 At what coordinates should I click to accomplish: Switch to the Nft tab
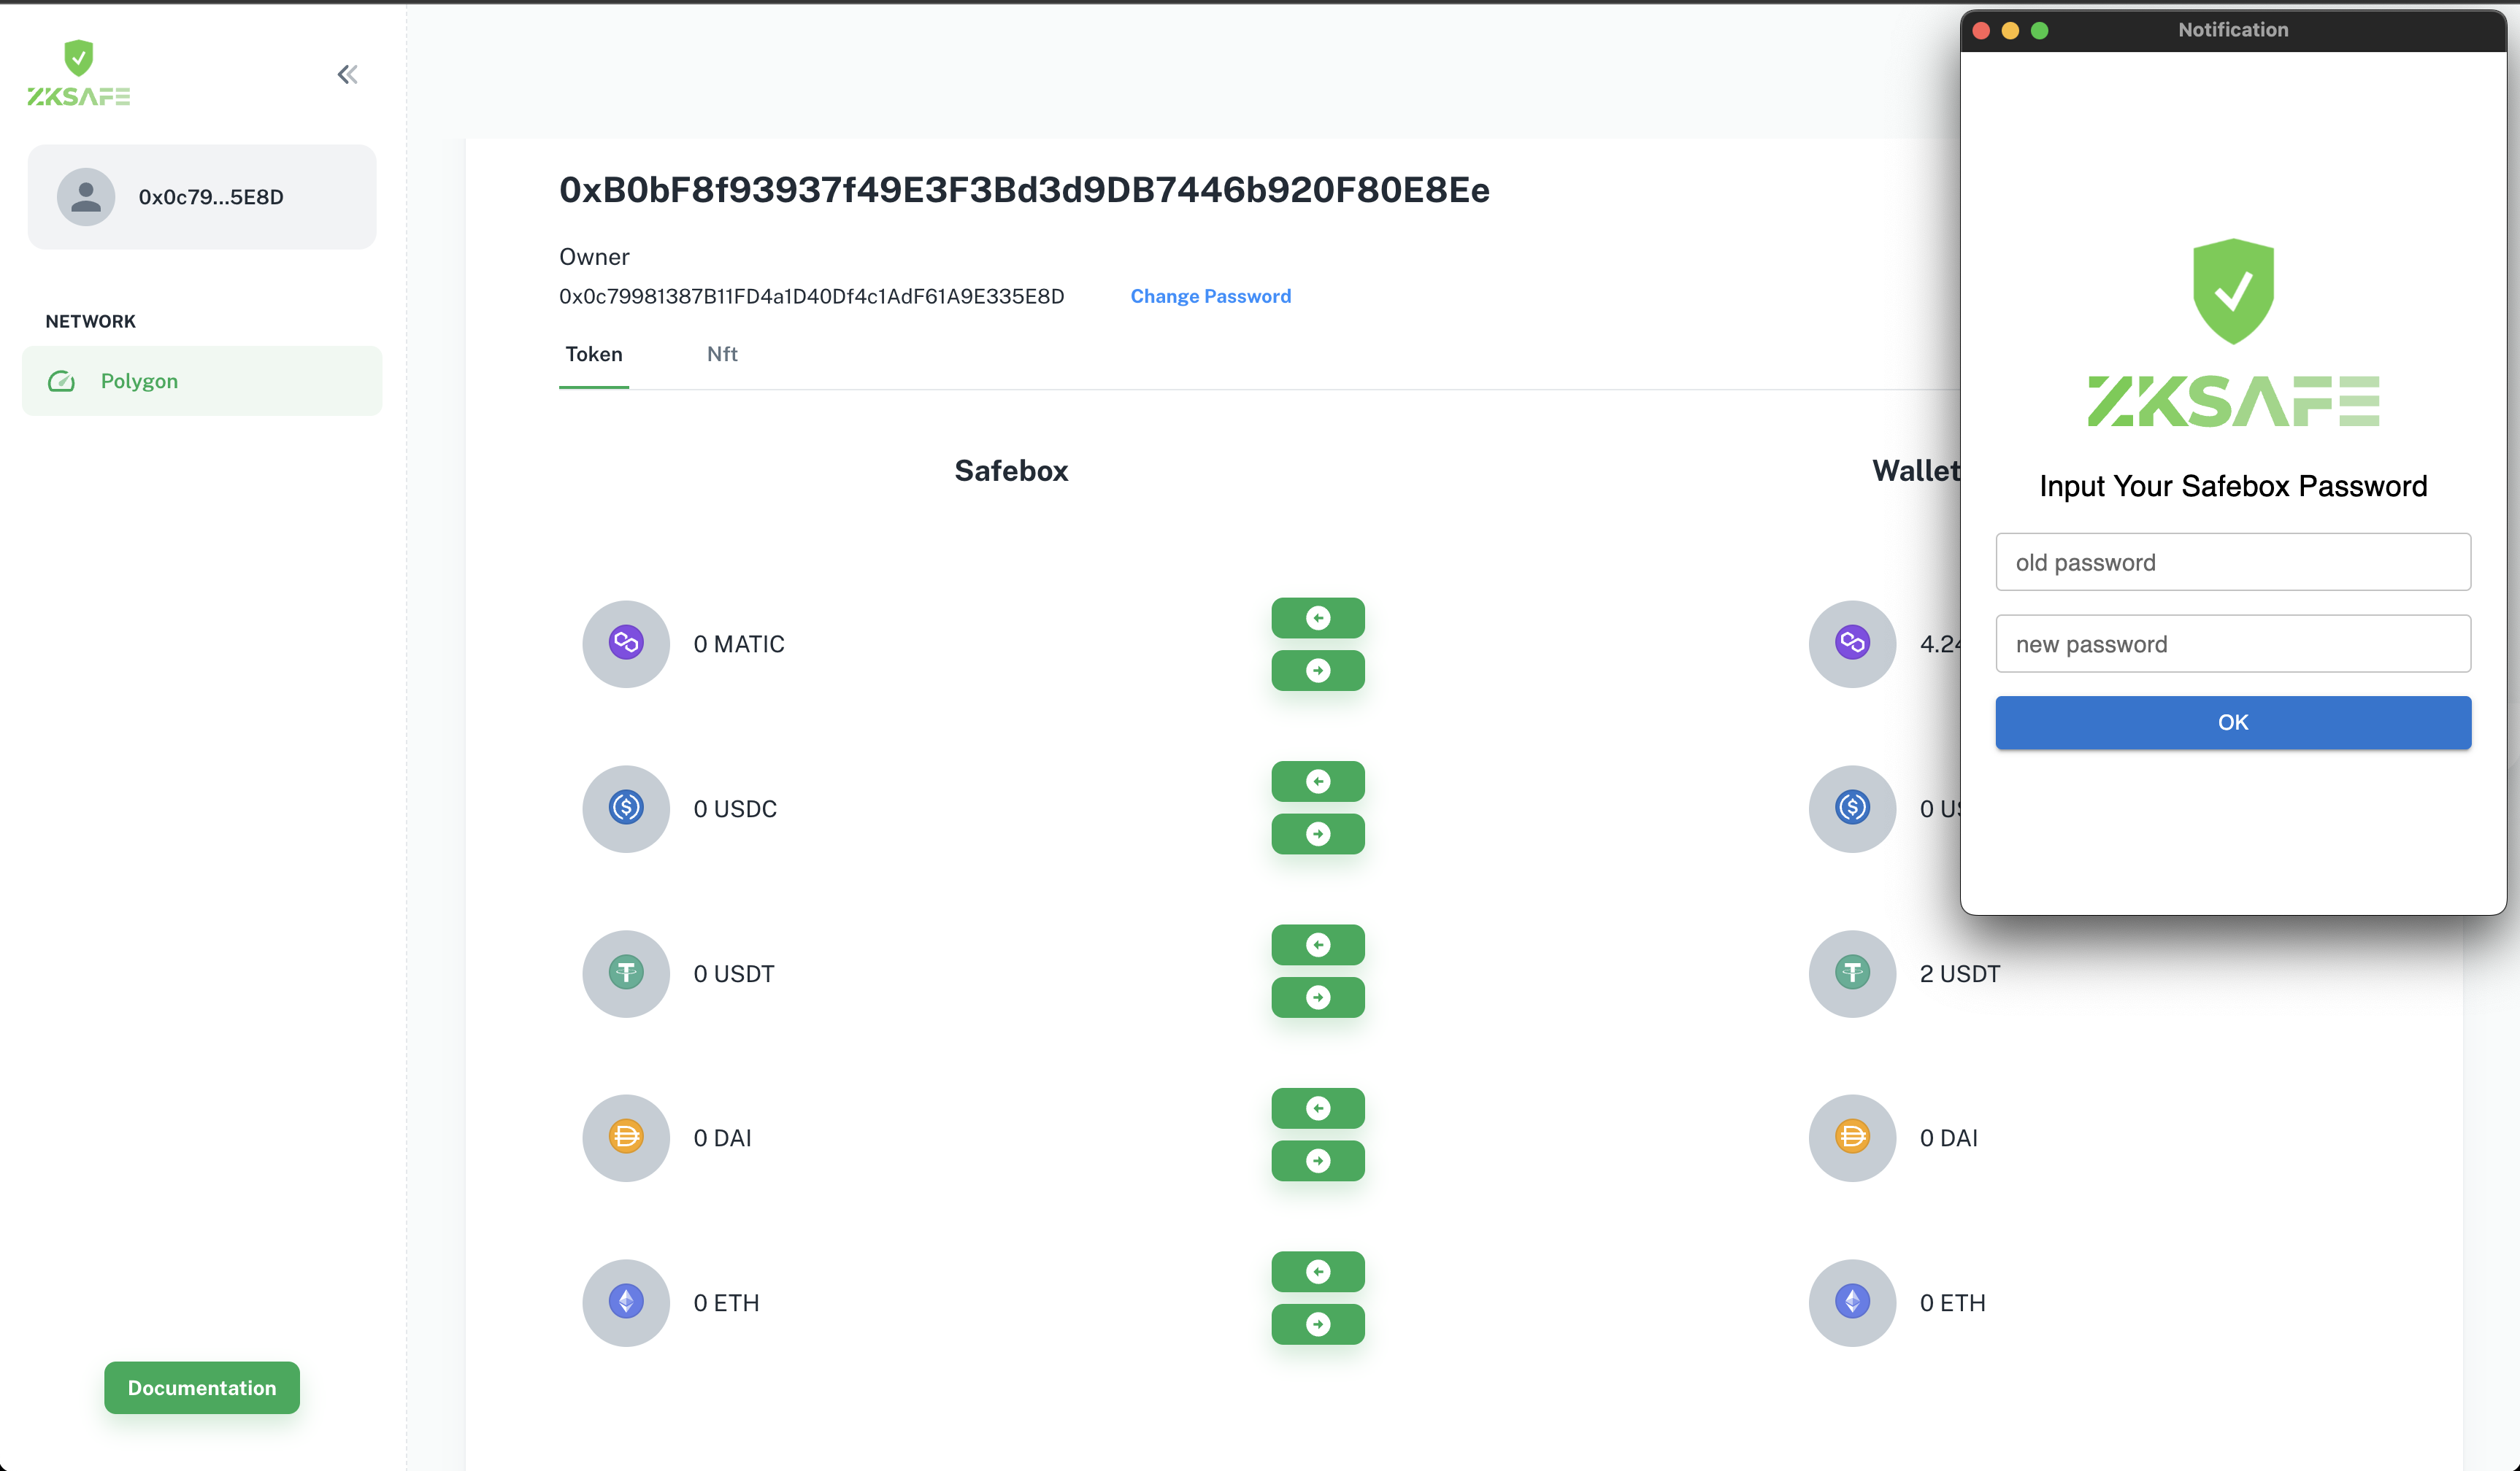point(722,354)
